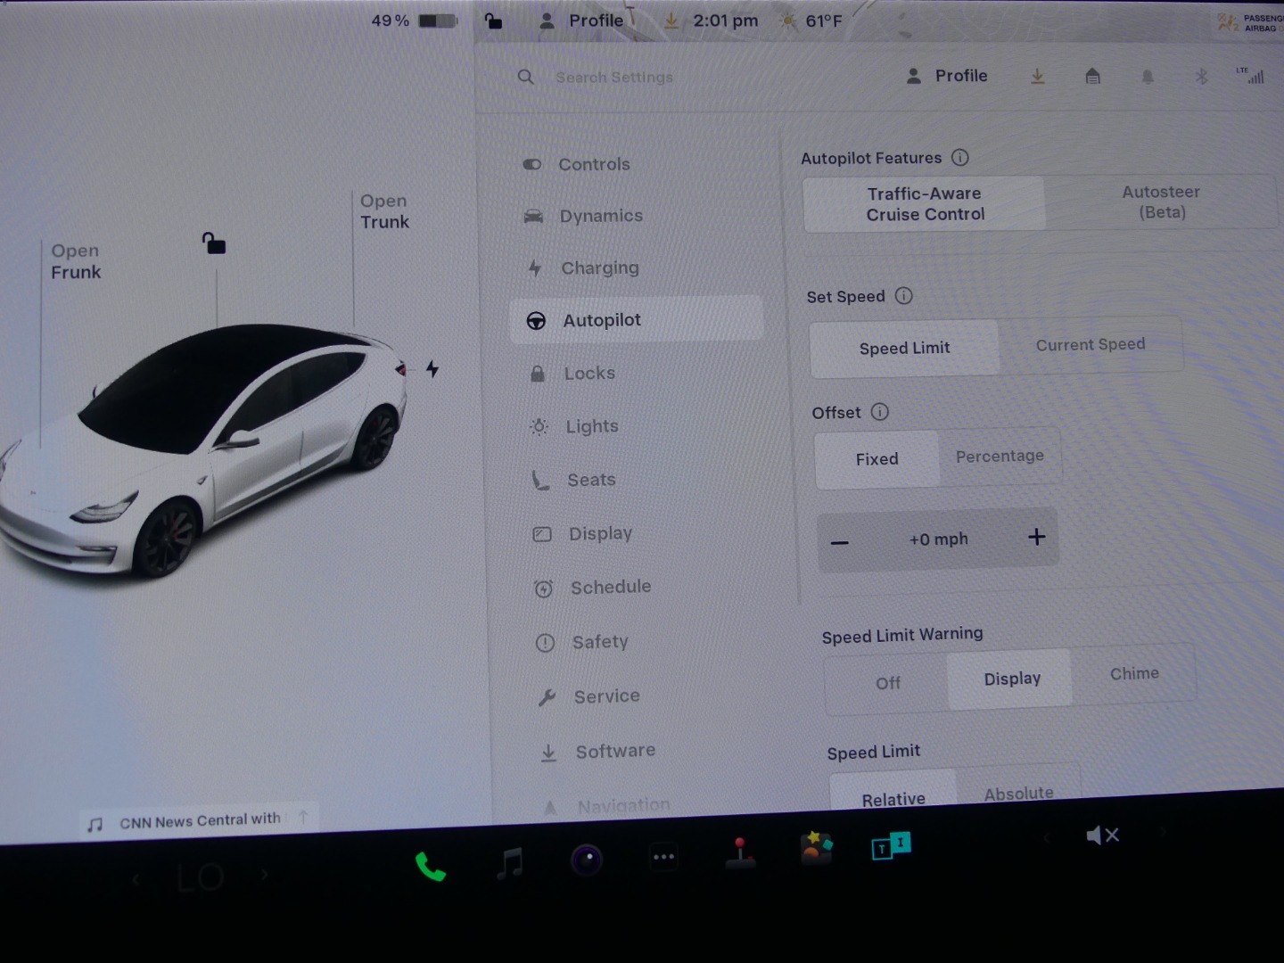Select Autosteer (Beta) option

[1161, 202]
